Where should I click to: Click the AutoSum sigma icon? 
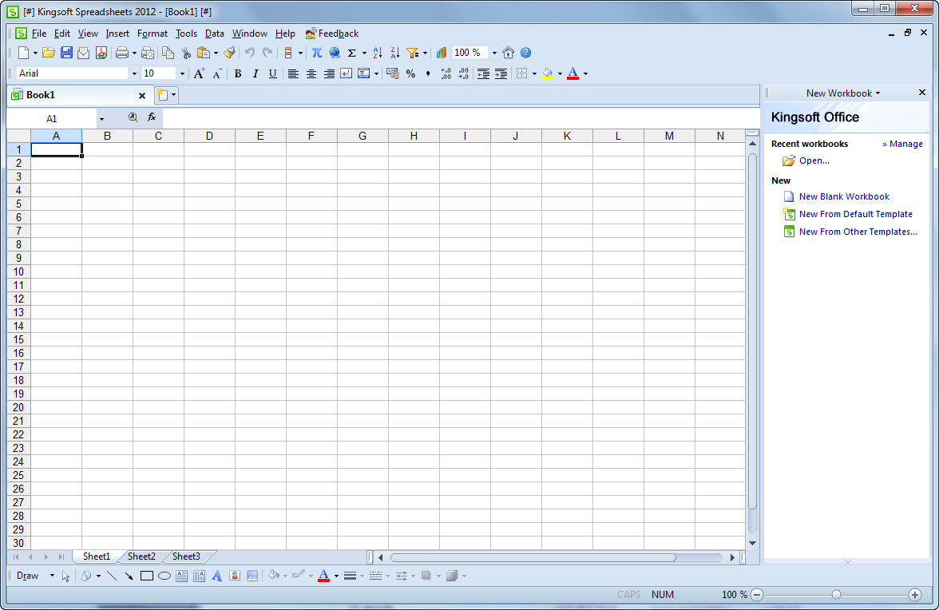click(x=352, y=53)
